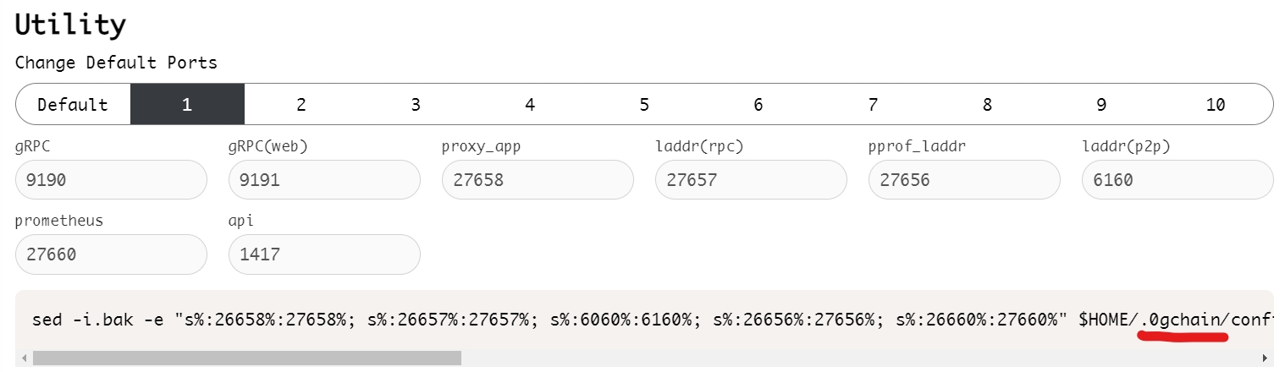Choose port preset 9
The height and width of the screenshot is (372, 1285).
[x=1101, y=105]
